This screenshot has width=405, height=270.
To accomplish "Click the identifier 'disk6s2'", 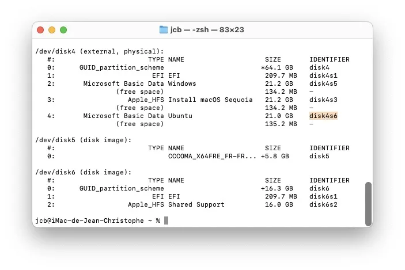I will tap(323, 205).
